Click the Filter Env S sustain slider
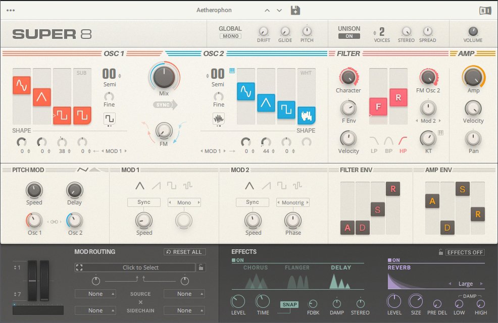Image resolution: width=498 pixels, height=323 pixels. pos(377,209)
